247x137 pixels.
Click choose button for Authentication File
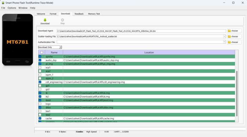pyautogui.click(x=234, y=42)
